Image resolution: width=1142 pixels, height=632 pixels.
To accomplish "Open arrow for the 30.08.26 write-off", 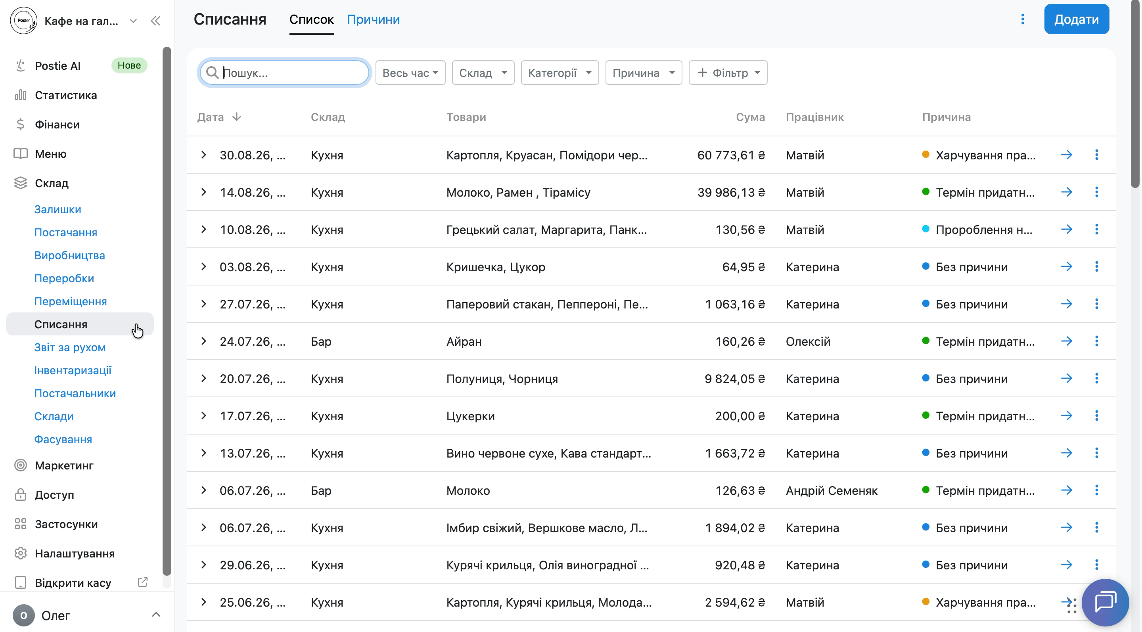I will pyautogui.click(x=1067, y=155).
